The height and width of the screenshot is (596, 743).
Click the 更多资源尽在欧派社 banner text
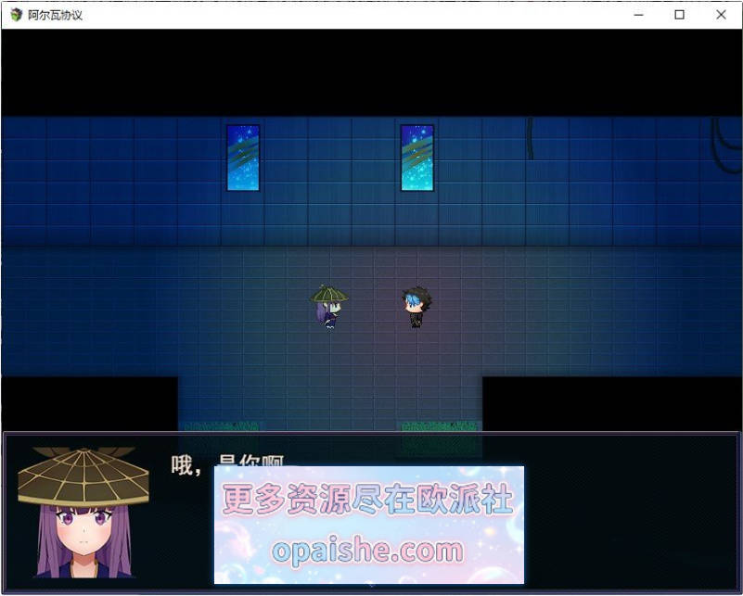[368, 499]
